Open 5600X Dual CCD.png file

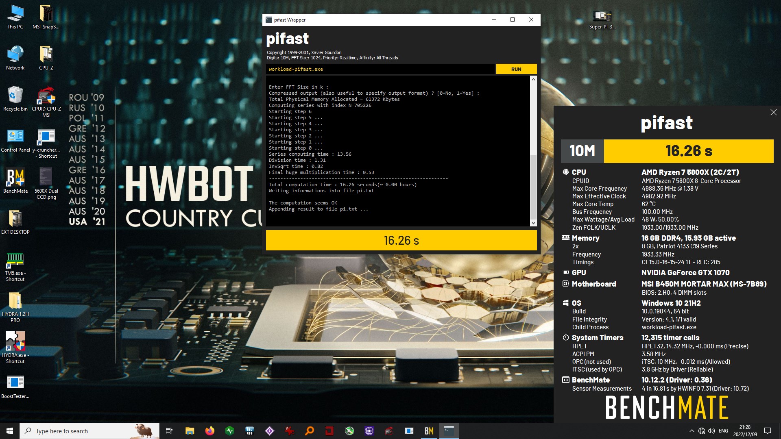(46, 184)
